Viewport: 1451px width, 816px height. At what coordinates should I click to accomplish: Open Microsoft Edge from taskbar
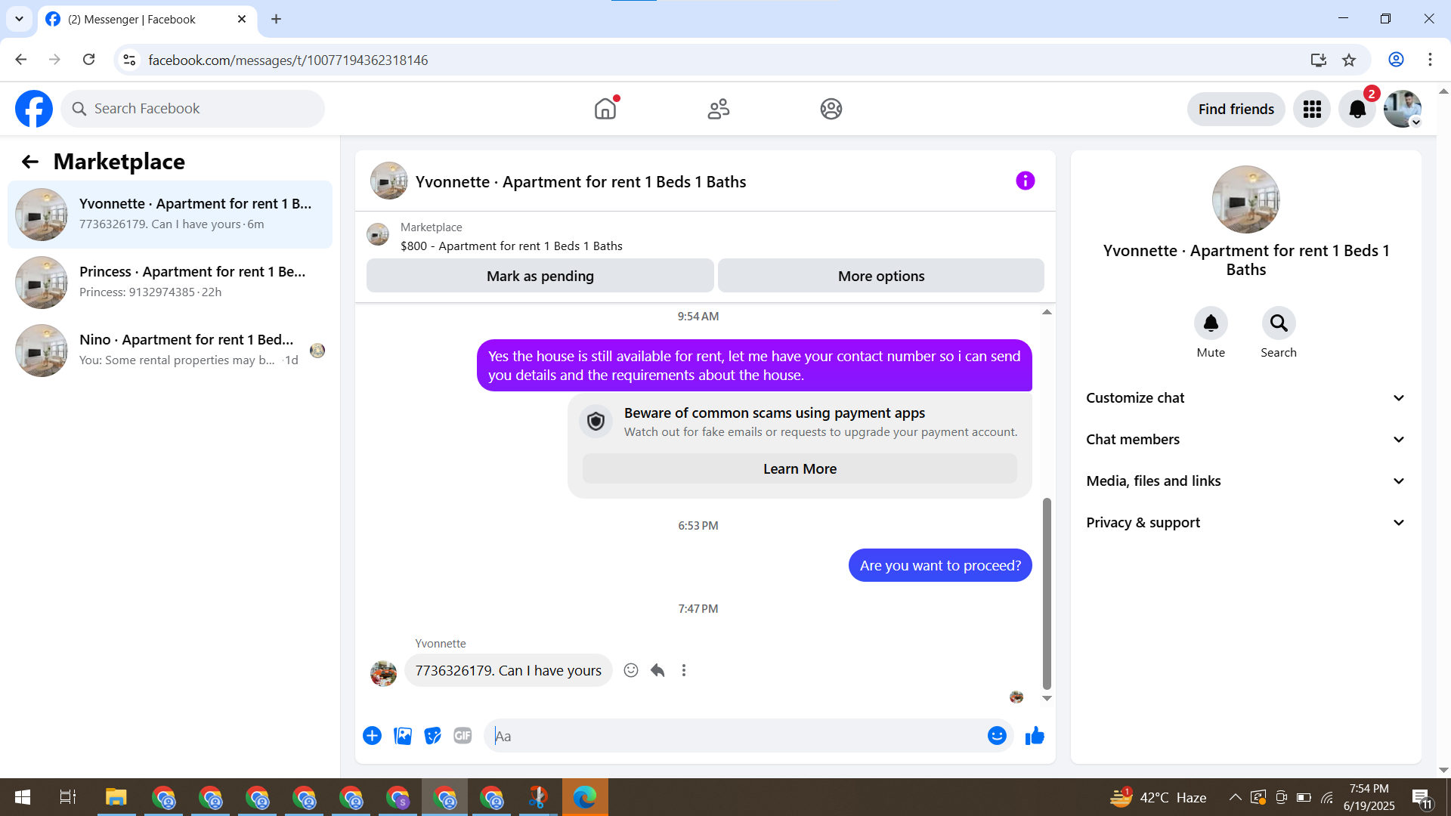[x=585, y=797]
